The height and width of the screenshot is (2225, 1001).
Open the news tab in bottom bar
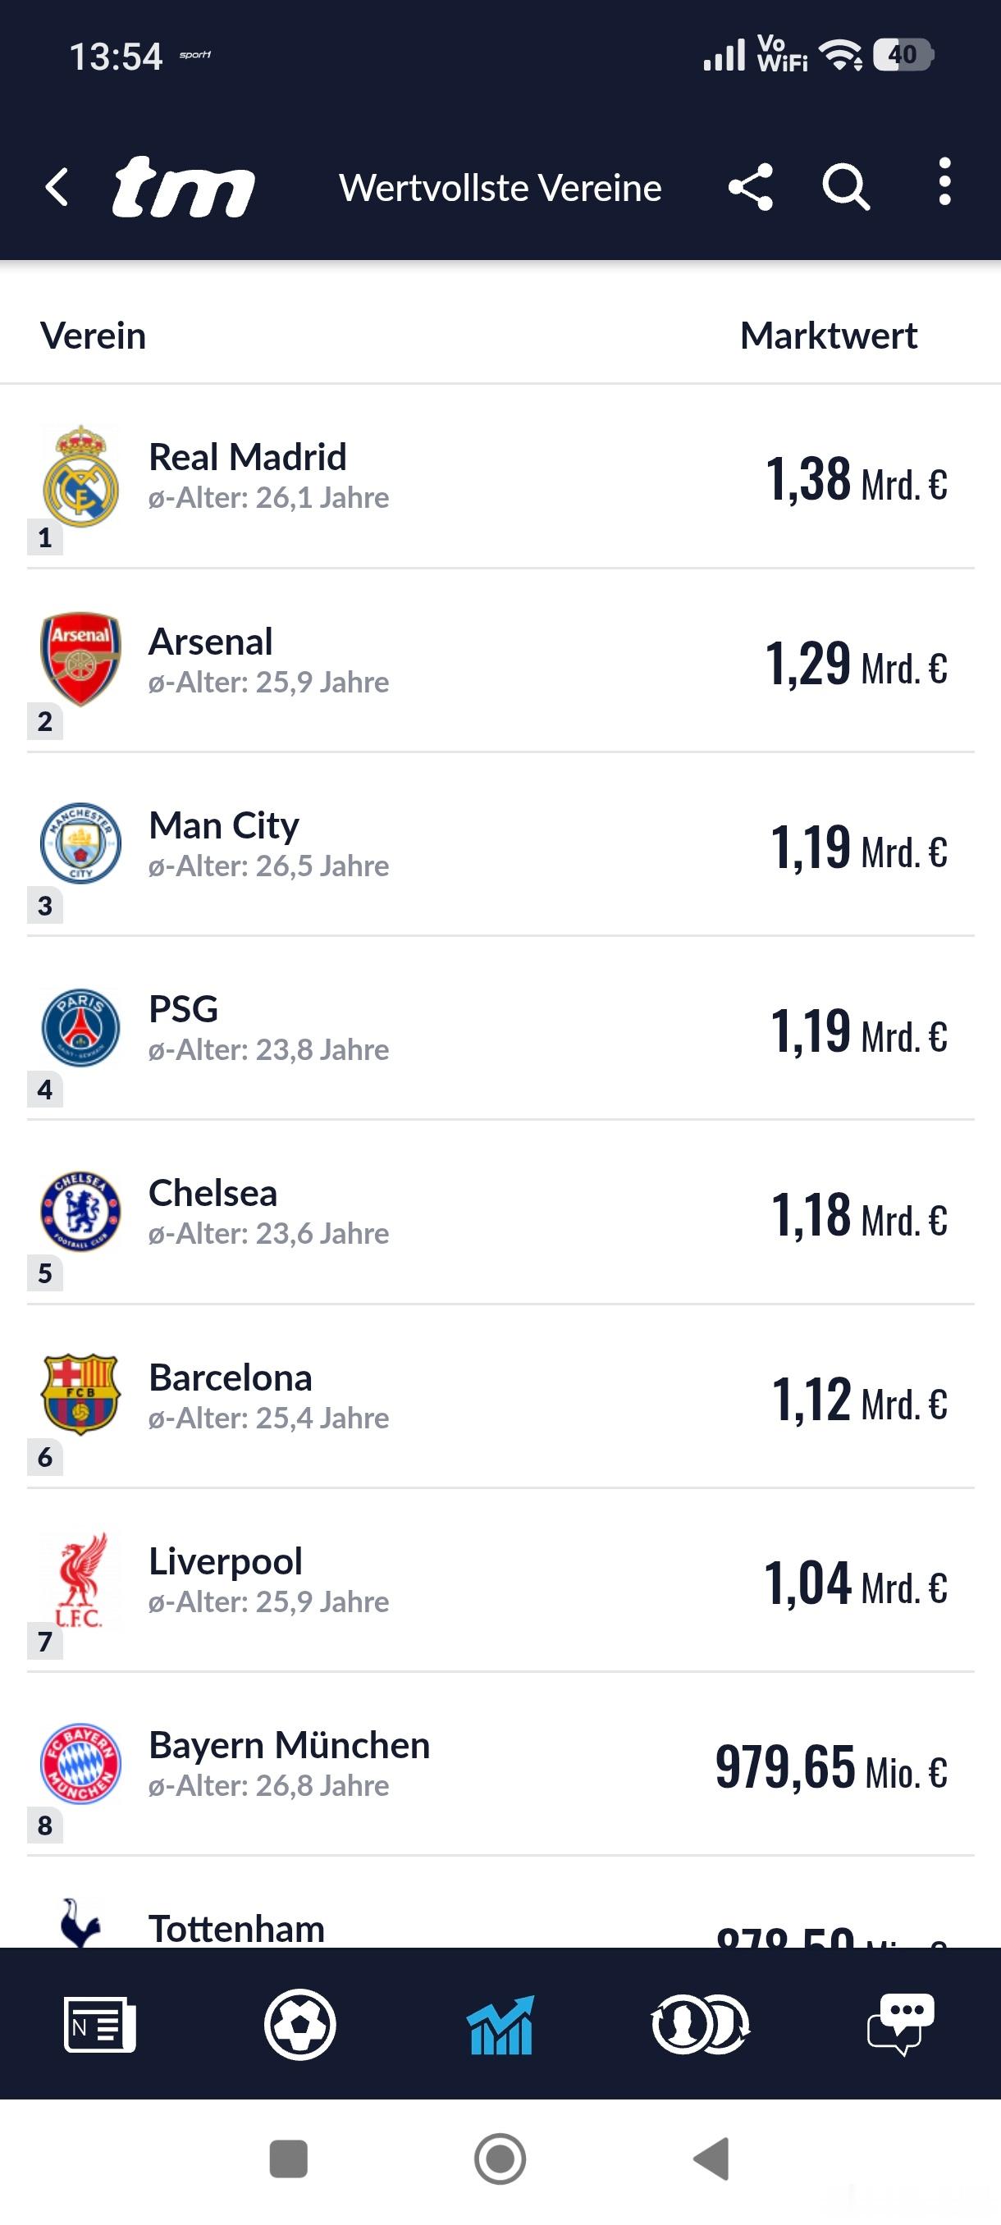pyautogui.click(x=99, y=2024)
